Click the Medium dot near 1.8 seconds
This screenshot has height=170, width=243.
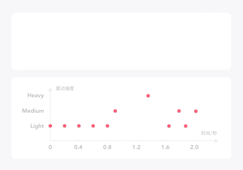[179, 111]
